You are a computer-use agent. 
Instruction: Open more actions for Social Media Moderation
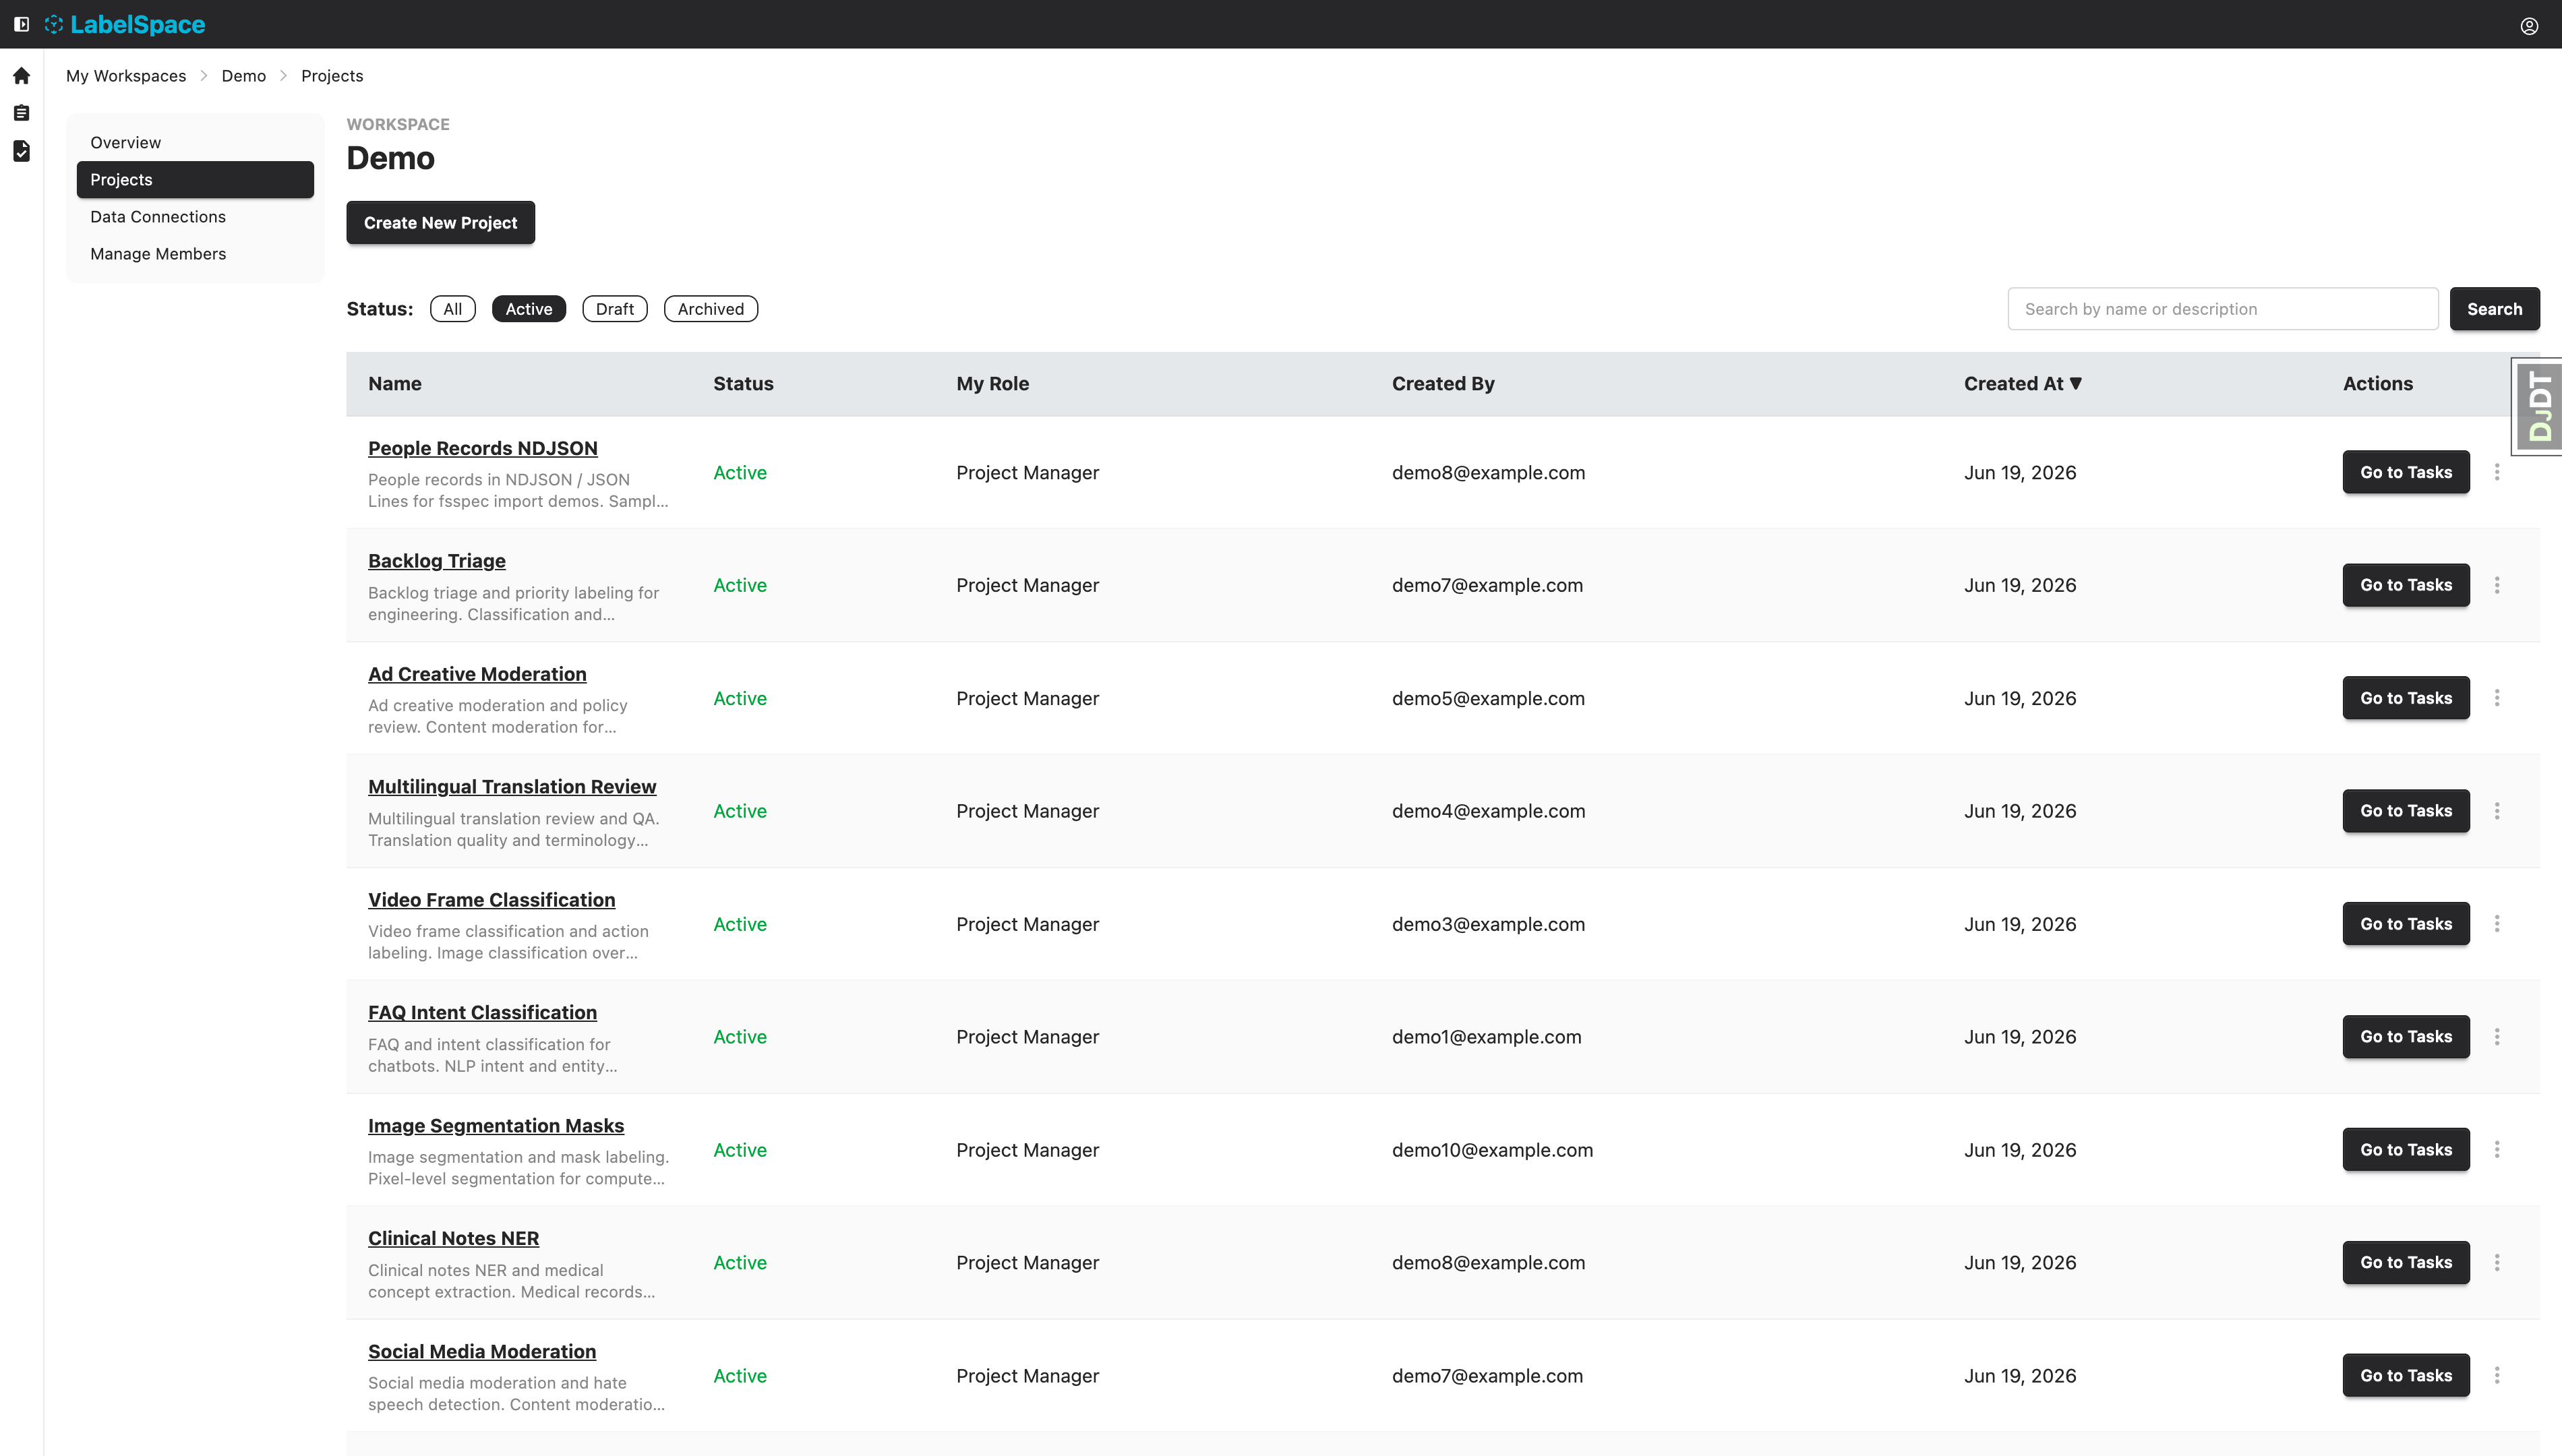[x=2497, y=1376]
